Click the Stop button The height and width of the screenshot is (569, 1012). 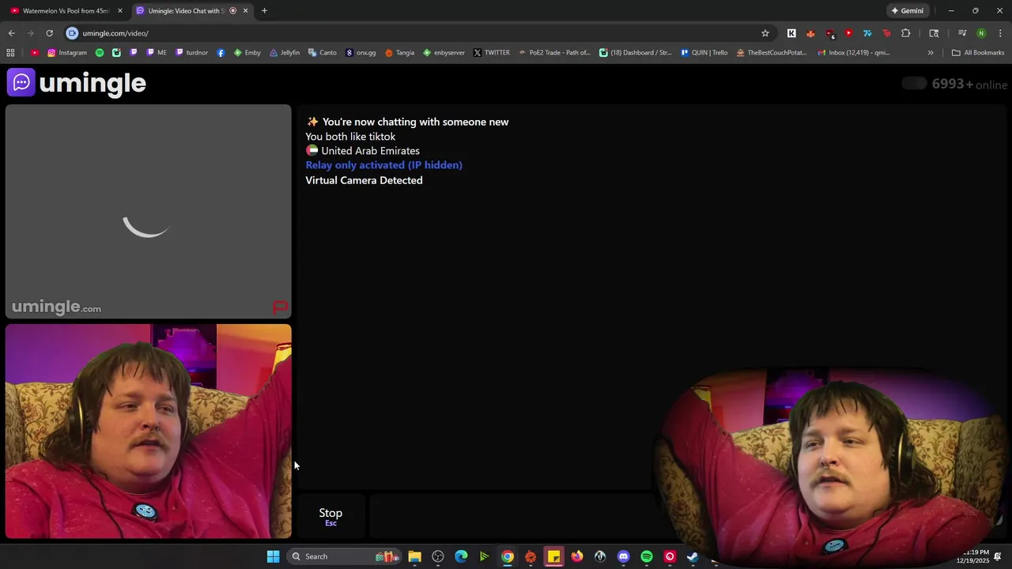tap(330, 516)
